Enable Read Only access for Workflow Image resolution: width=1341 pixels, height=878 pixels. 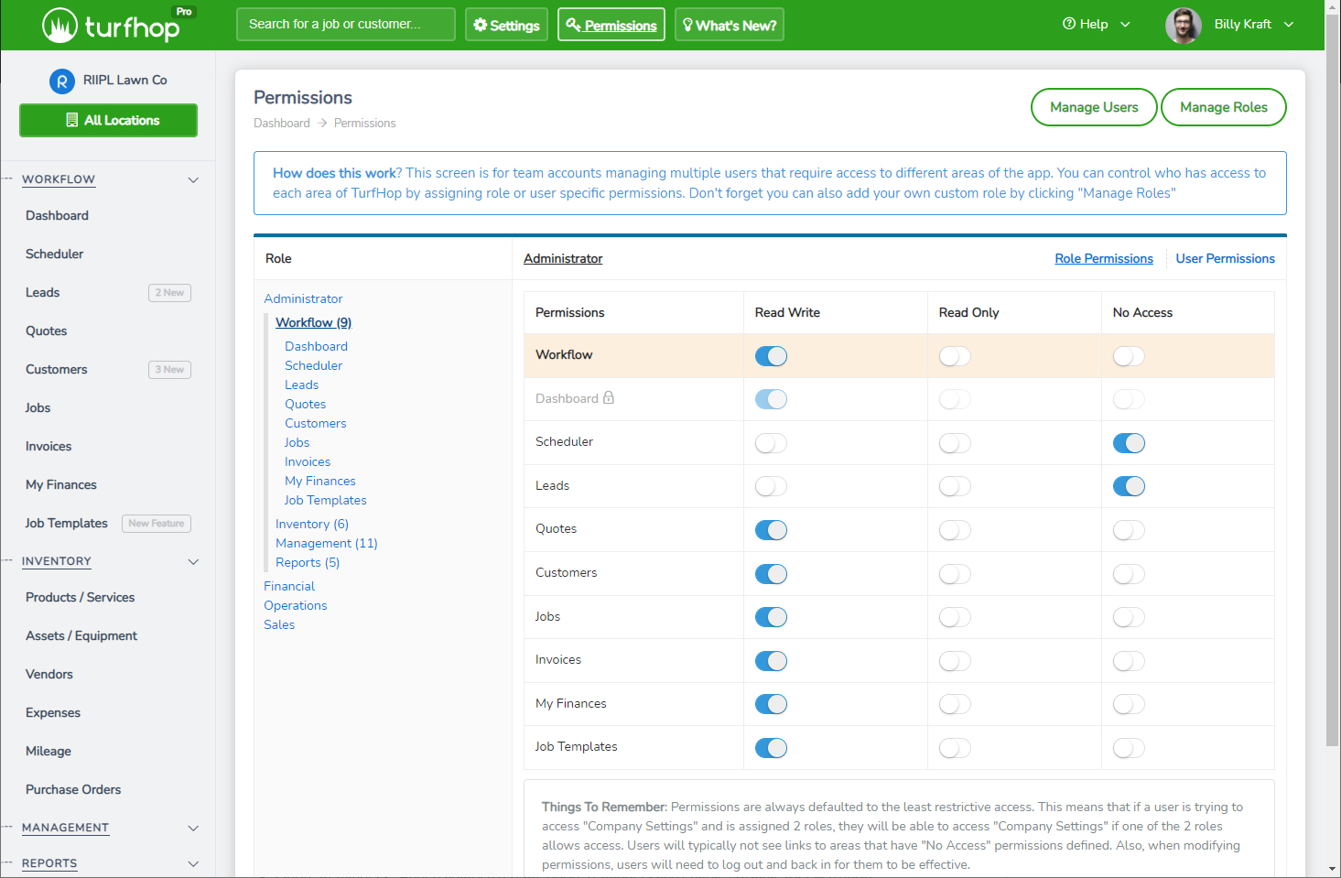click(x=955, y=355)
